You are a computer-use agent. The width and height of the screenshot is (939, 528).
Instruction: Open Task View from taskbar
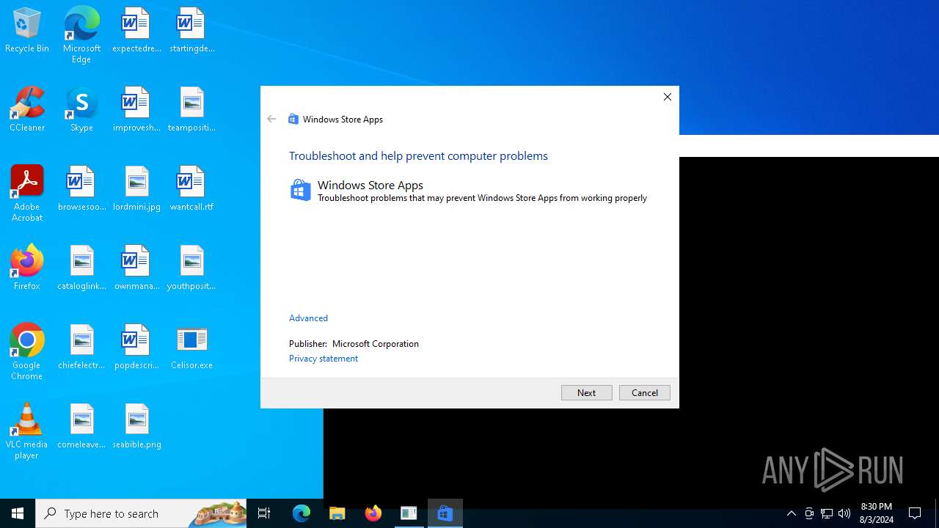tap(264, 513)
